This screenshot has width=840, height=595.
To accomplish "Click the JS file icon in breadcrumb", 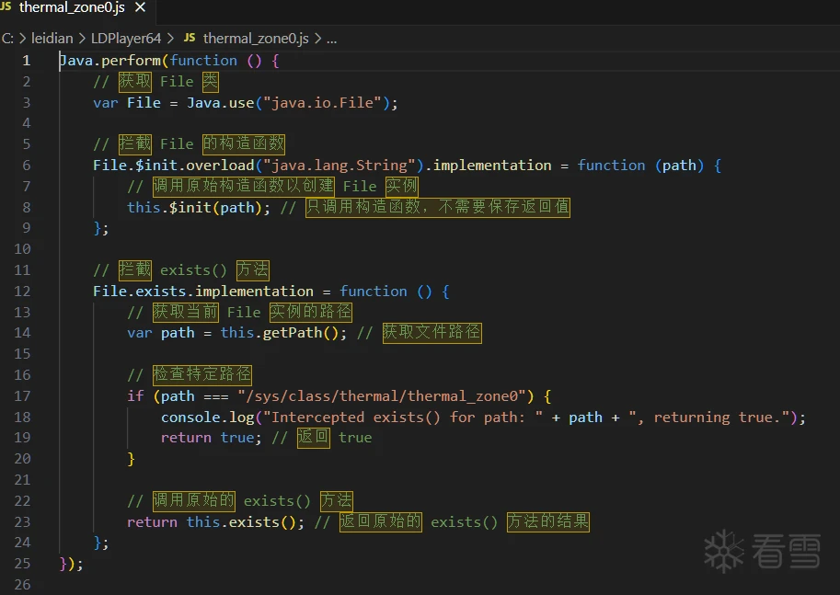I will [x=190, y=38].
